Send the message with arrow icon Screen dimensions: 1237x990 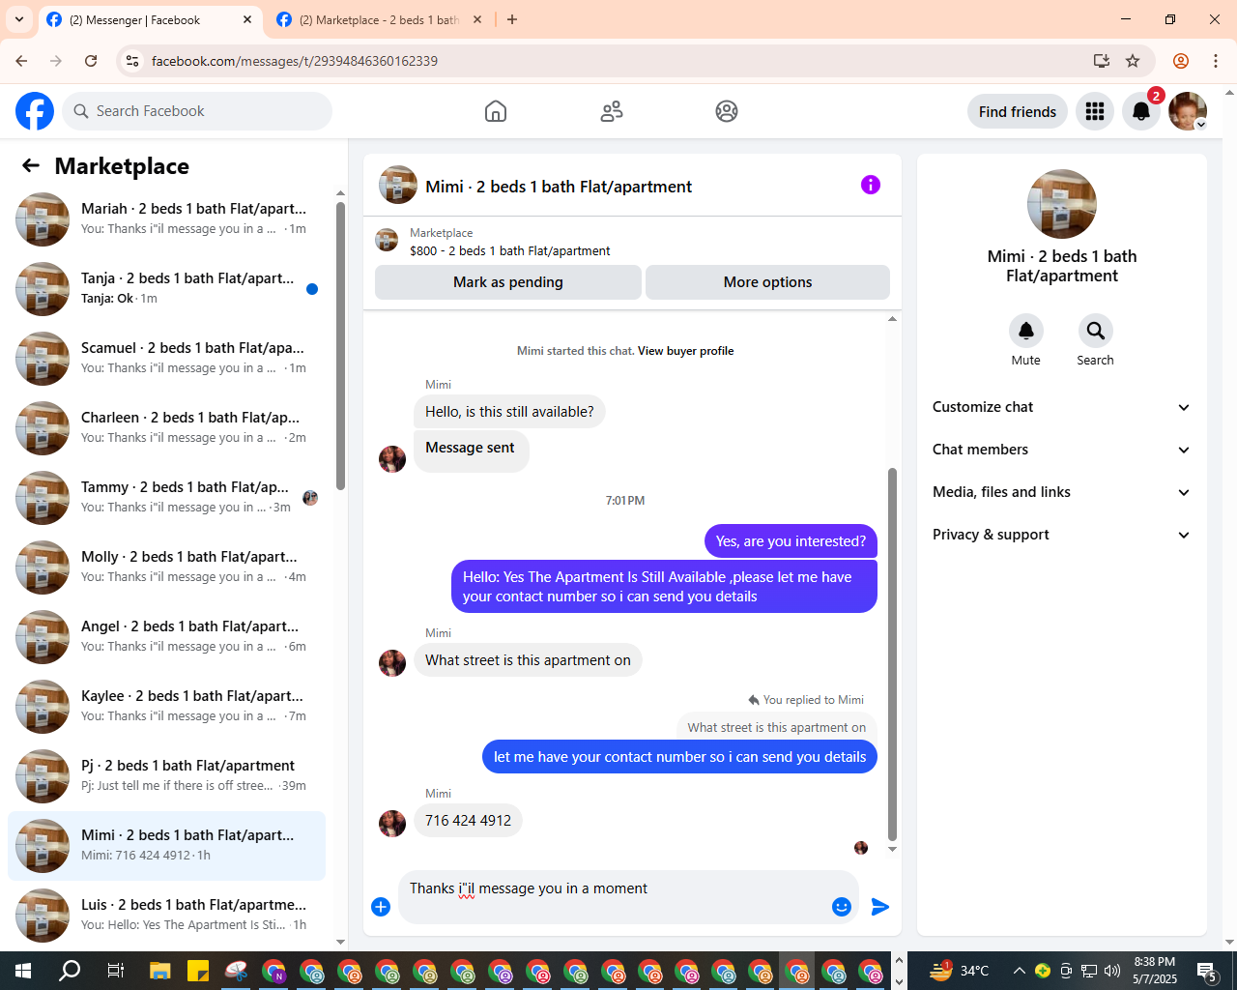pyautogui.click(x=879, y=907)
